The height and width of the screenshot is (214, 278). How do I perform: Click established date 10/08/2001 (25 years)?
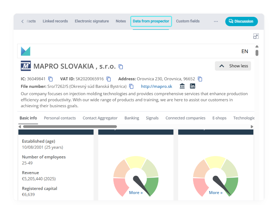(x=42, y=147)
